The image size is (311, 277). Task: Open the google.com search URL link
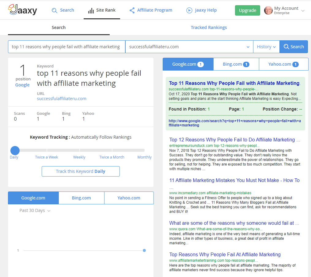(x=235, y=123)
